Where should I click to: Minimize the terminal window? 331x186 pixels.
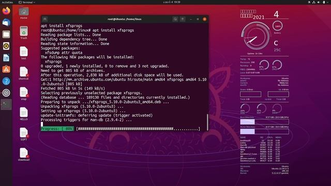click(191, 19)
